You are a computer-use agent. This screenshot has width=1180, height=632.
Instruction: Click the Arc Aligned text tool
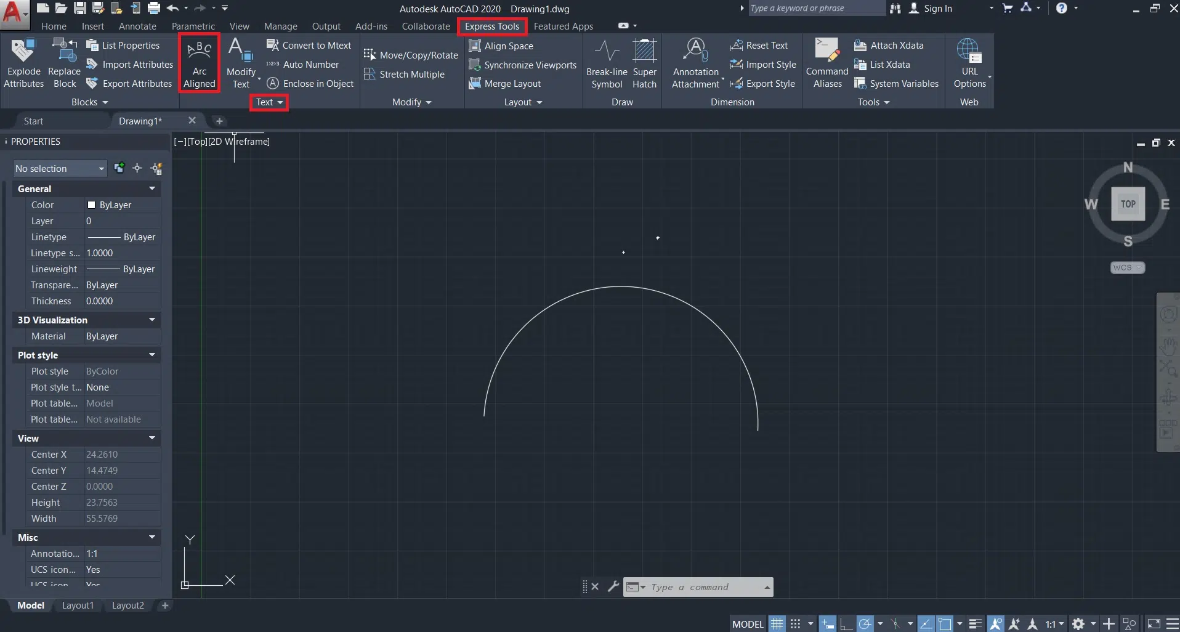pos(199,63)
